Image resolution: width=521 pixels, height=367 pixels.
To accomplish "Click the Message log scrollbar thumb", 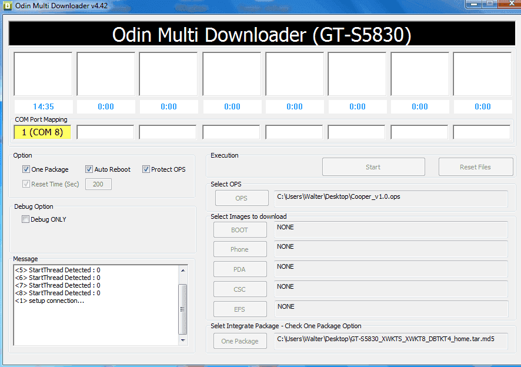I will [183, 309].
